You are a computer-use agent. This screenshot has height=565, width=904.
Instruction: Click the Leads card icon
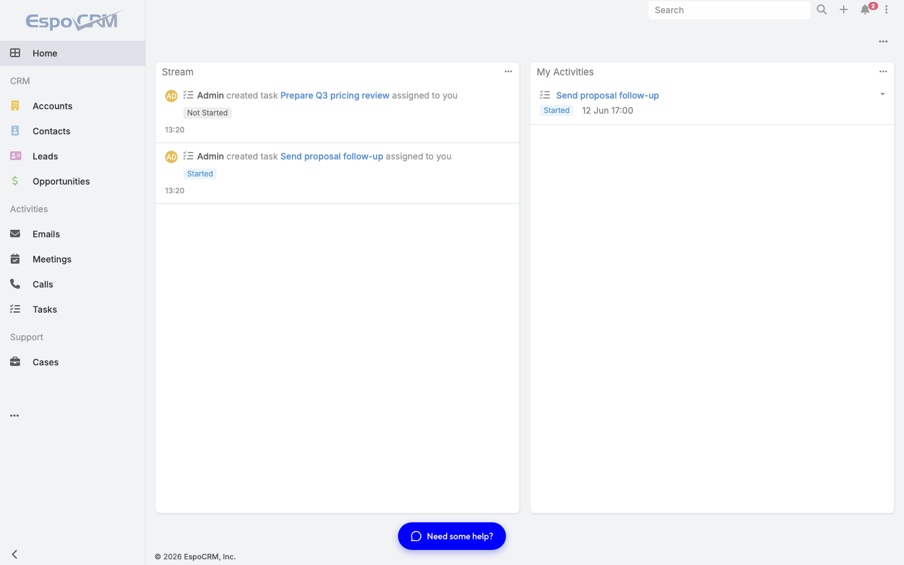click(x=16, y=156)
